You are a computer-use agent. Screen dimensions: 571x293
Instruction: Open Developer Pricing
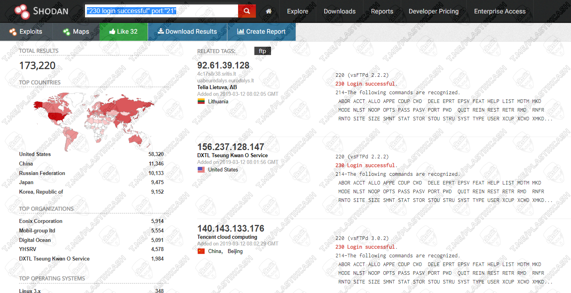pos(433,11)
